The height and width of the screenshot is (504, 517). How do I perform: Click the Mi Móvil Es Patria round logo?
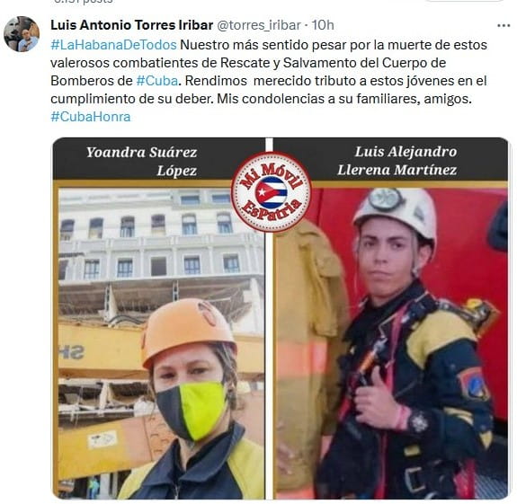pos(271,191)
